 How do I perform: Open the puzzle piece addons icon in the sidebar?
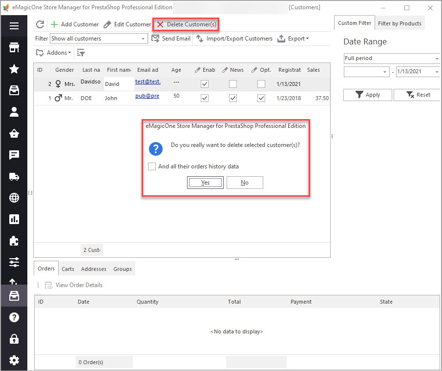14,241
